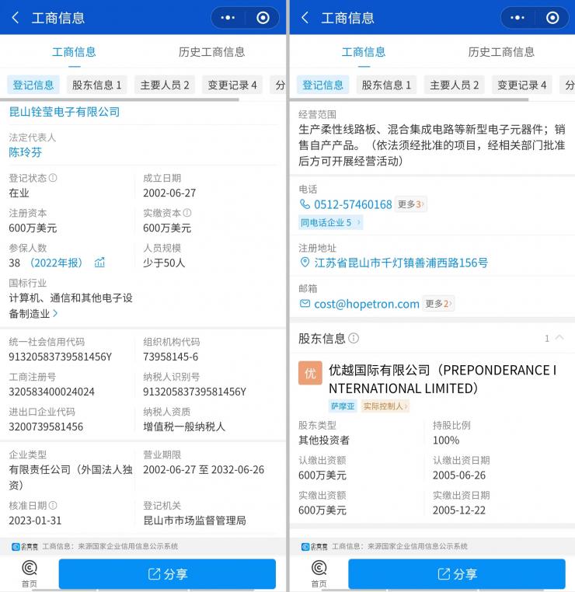Tap the map pin icon by the registered address
The image size is (575, 592).
[305, 263]
